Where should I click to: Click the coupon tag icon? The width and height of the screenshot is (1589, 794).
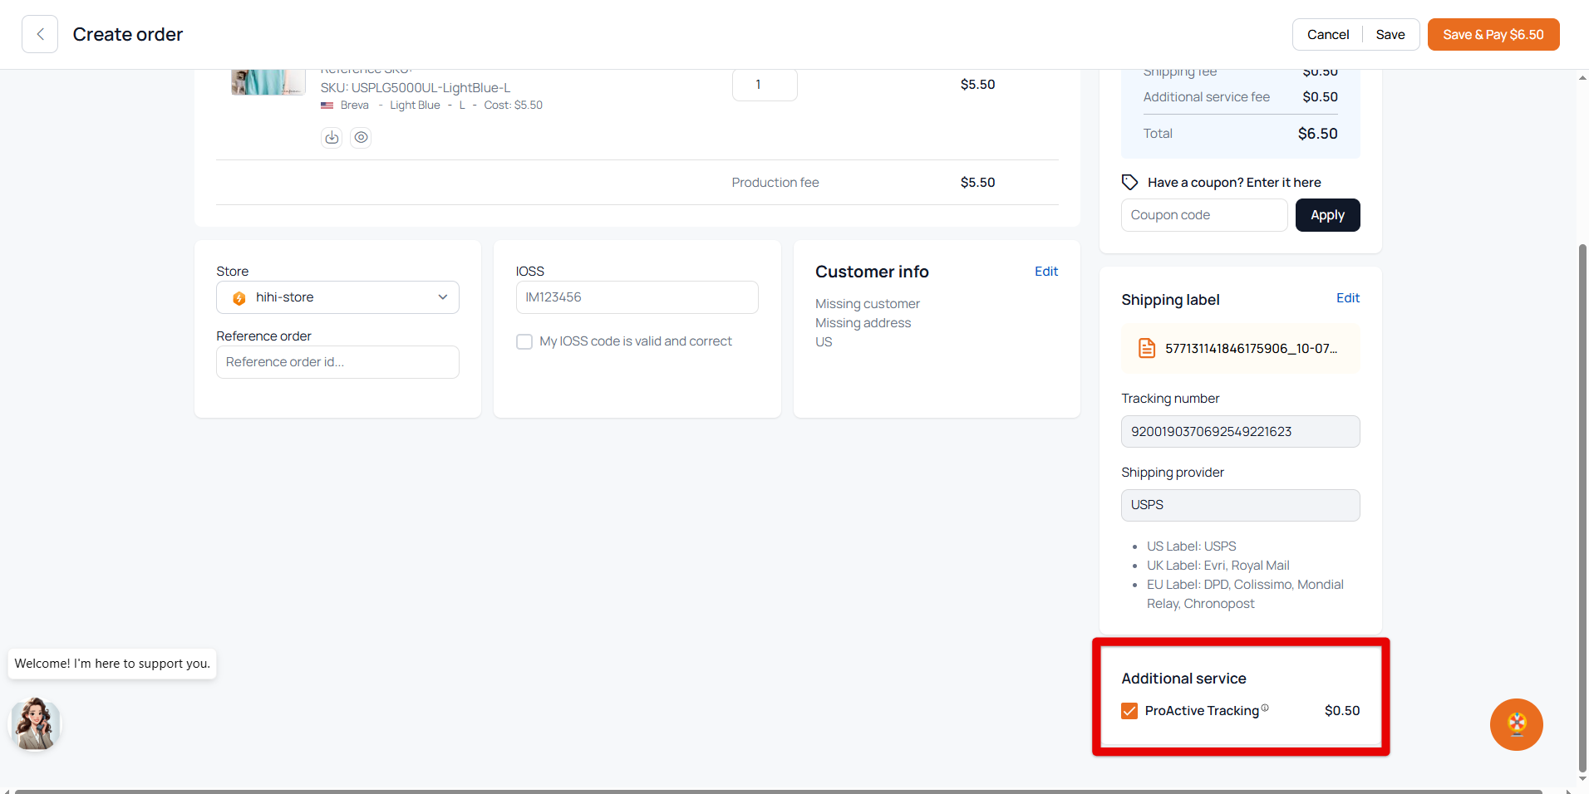click(1129, 182)
